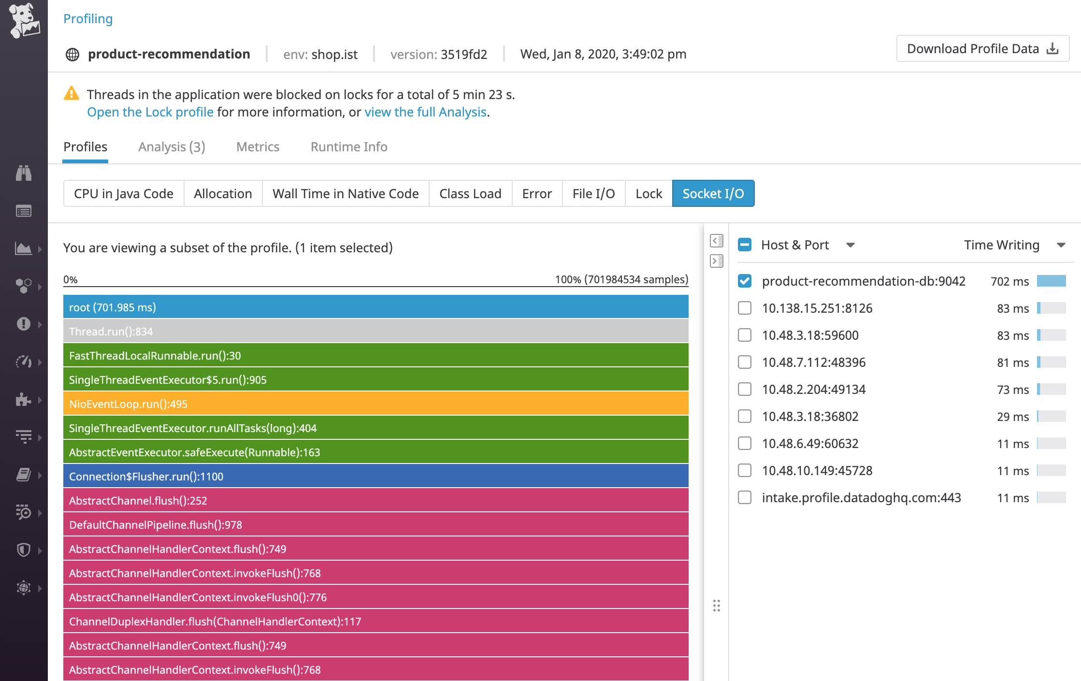Collapse the side panel with left-arrow icon
This screenshot has height=681, width=1081.
pyautogui.click(x=717, y=241)
